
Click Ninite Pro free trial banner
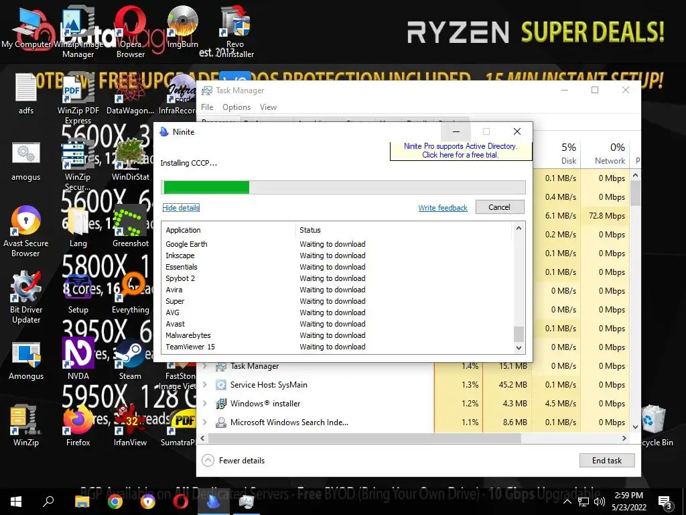coord(460,150)
